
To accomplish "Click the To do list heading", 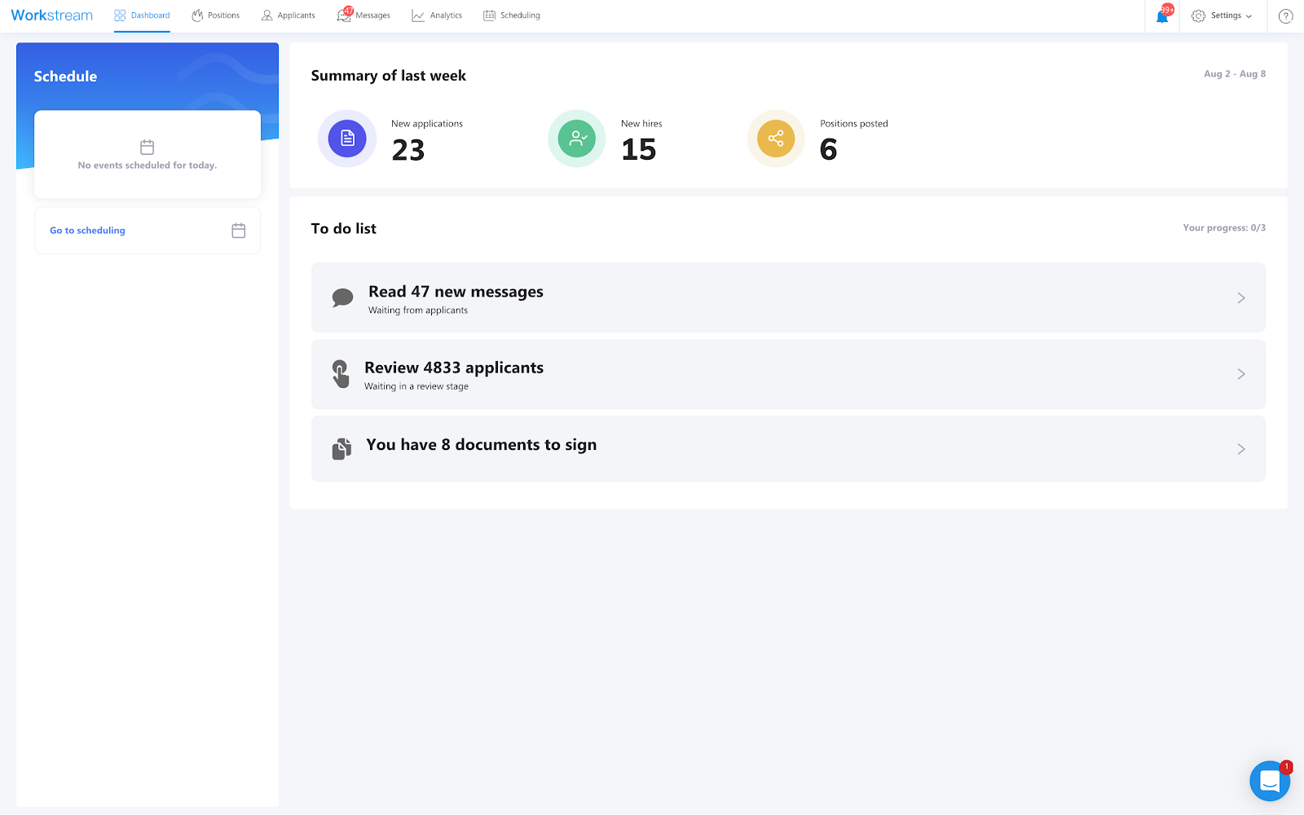I will tap(344, 229).
